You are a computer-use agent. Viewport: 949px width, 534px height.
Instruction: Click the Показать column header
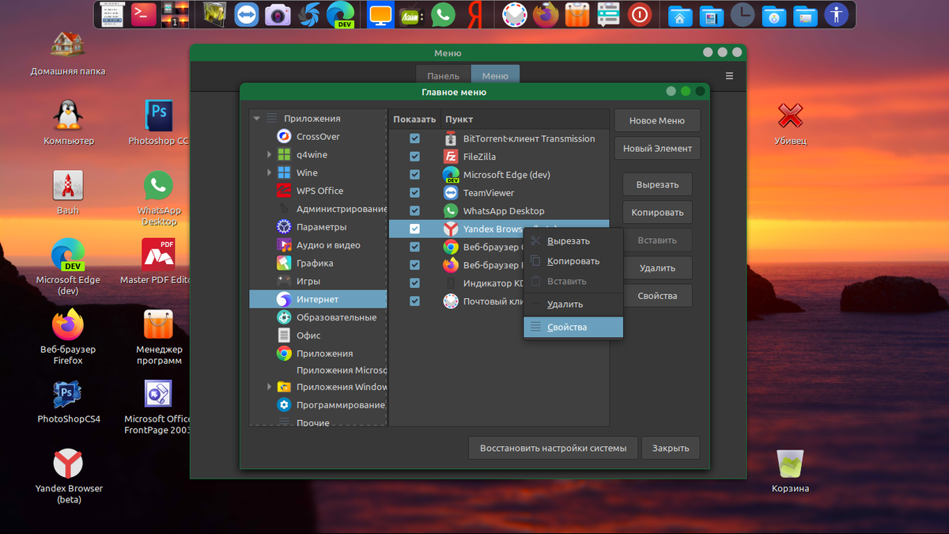[414, 119]
